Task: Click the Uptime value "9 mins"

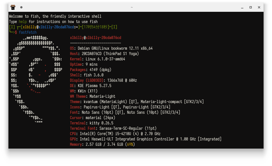Action: 92,65
